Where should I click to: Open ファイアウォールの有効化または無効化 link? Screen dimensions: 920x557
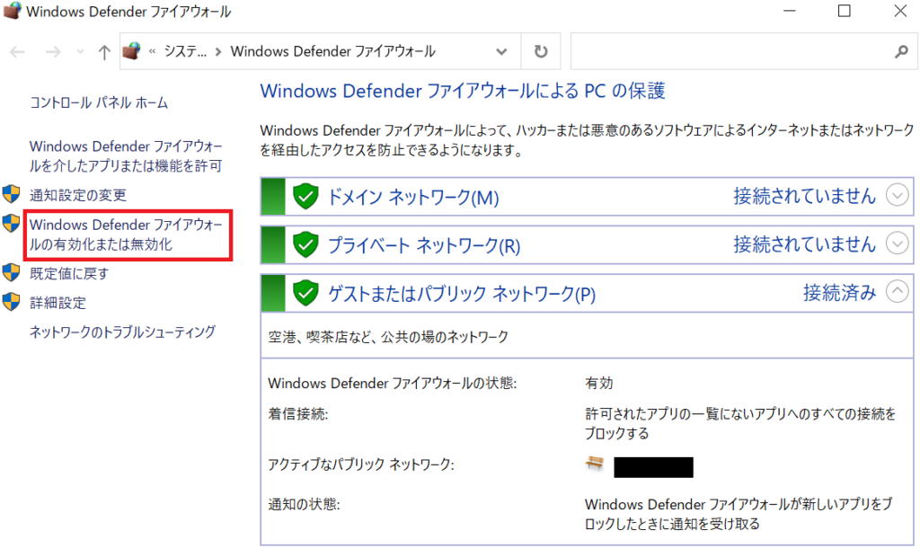pyautogui.click(x=126, y=234)
